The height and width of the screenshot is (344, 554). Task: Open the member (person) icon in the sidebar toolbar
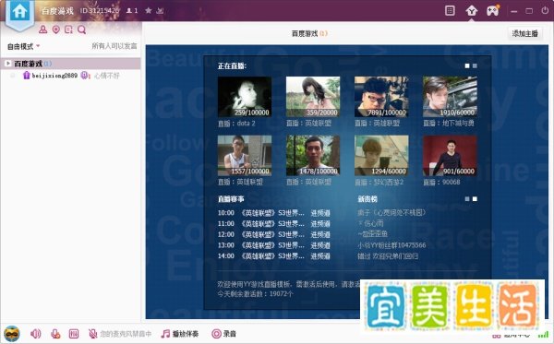tap(43, 30)
